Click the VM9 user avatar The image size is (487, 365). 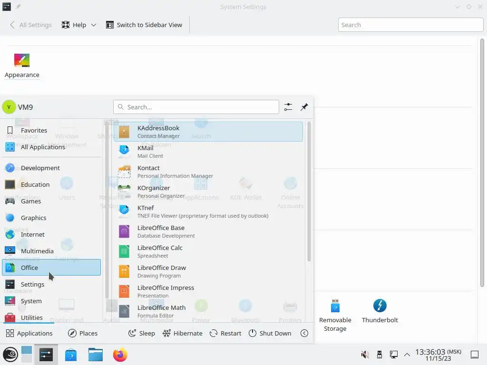pos(9,107)
